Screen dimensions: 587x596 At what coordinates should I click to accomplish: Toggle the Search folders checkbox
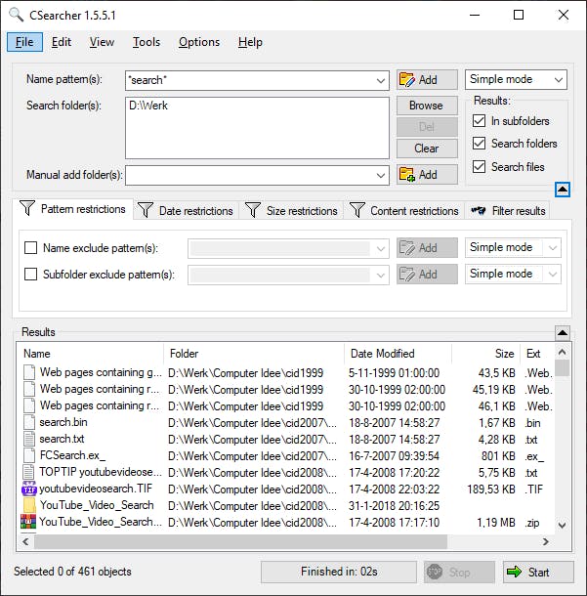click(x=479, y=144)
